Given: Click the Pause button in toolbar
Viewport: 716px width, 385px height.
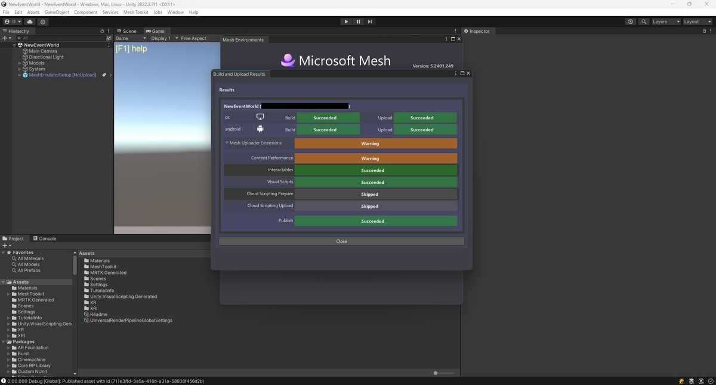Looking at the screenshot, I should pos(358,21).
